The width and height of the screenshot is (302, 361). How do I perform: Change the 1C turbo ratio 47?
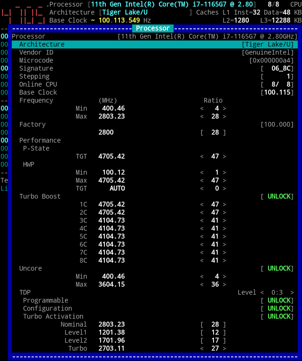[213, 204]
